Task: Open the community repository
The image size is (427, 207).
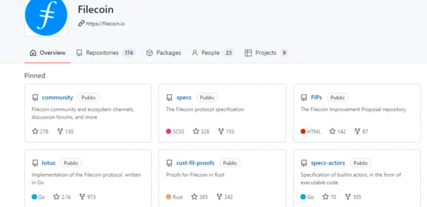Action: click(57, 97)
